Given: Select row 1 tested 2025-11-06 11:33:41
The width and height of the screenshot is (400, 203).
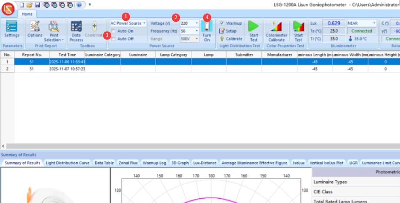Looking at the screenshot, I should [200, 62].
